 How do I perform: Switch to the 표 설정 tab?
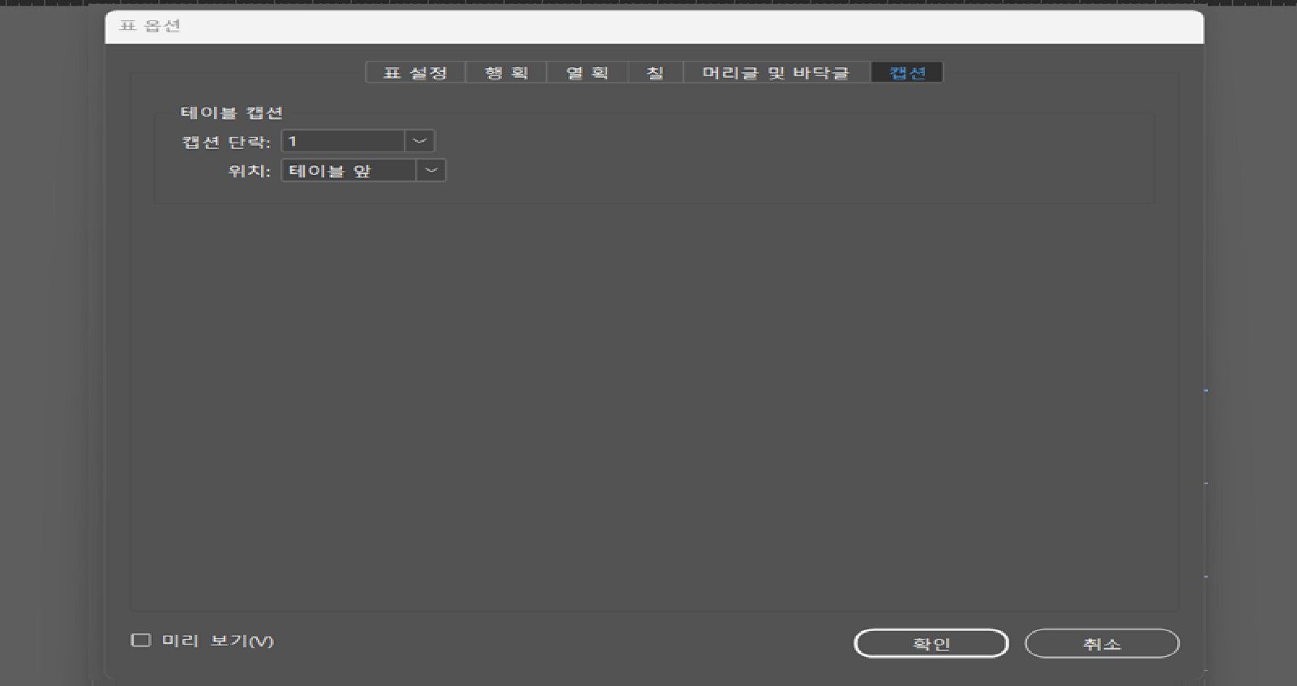pos(415,72)
